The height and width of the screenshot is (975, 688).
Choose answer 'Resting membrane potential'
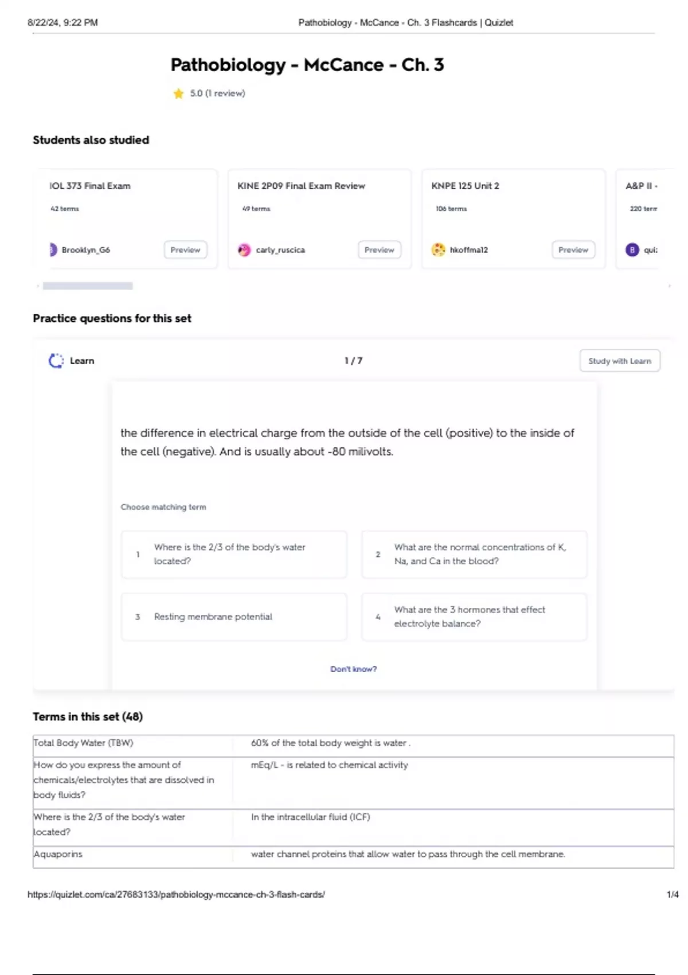tap(234, 617)
